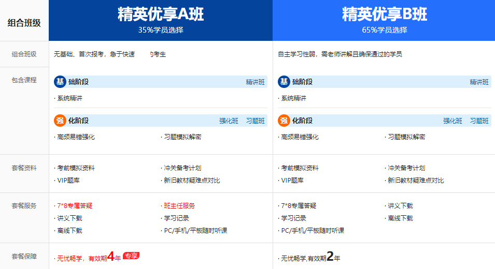Click 学习记录 in A班 column
The height and width of the screenshot is (269, 495).
(x=176, y=218)
